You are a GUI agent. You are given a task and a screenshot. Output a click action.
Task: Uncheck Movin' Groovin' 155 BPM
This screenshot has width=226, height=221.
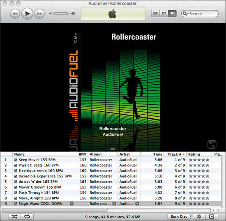pos(16,187)
